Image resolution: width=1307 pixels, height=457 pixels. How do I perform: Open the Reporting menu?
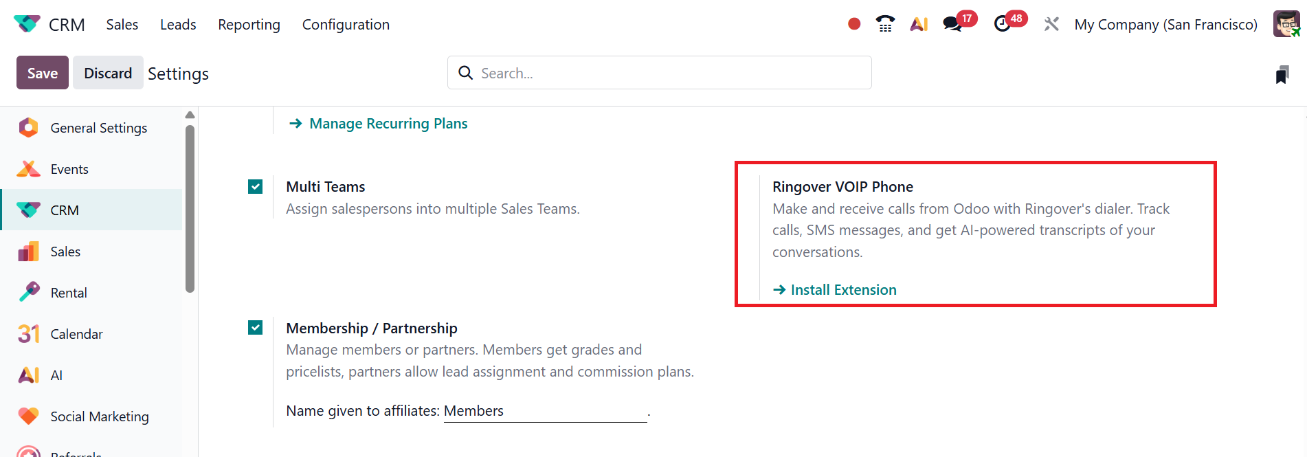pos(249,25)
